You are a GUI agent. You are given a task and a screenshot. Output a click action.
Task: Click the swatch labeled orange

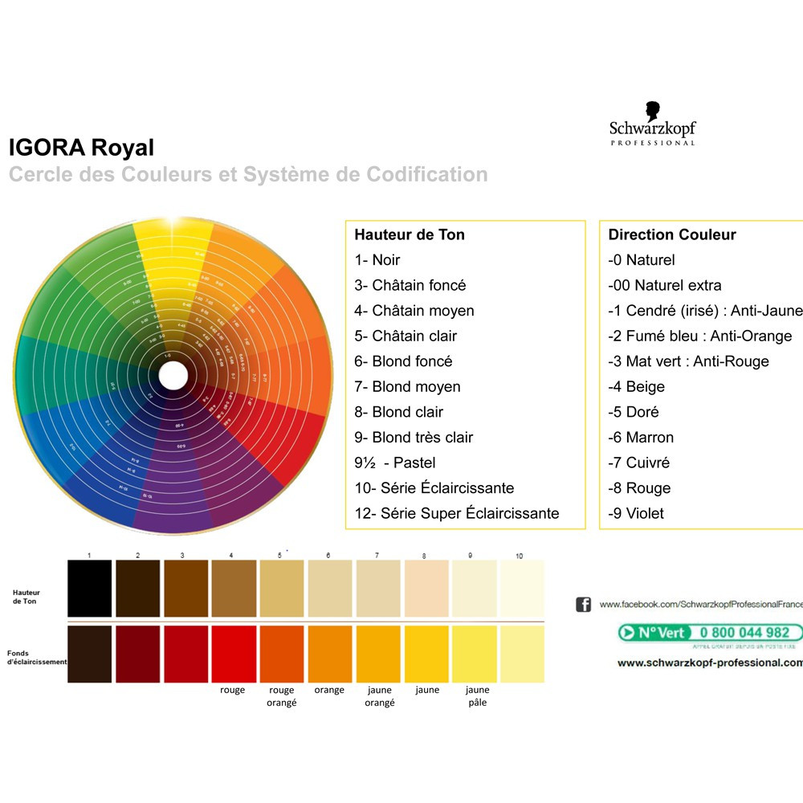pos(330,654)
